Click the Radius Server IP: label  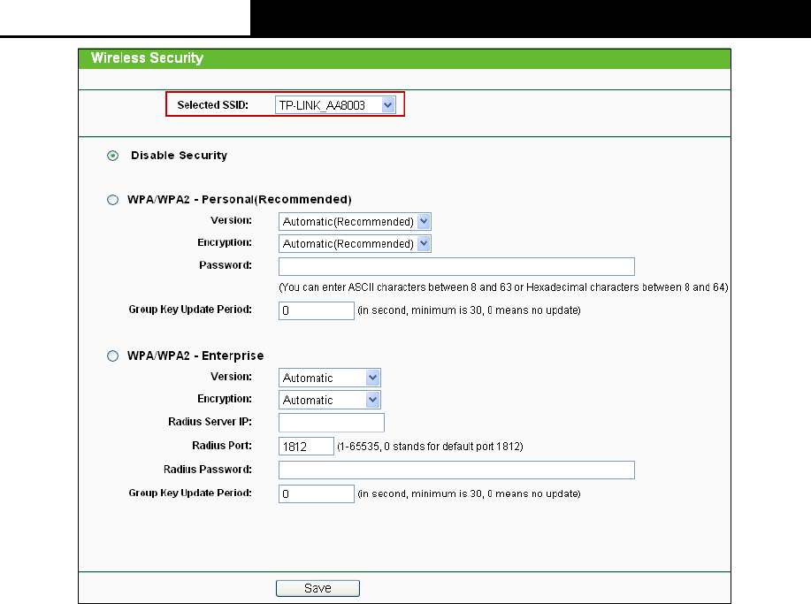210,422
